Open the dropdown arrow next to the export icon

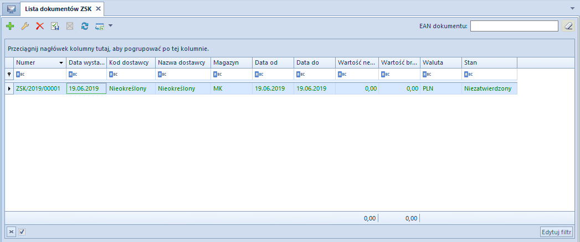tap(110, 26)
